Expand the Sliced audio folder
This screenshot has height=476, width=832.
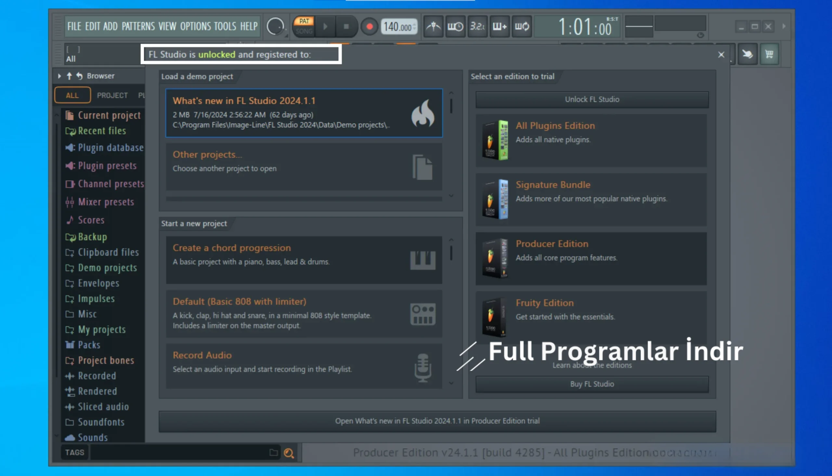(x=97, y=407)
